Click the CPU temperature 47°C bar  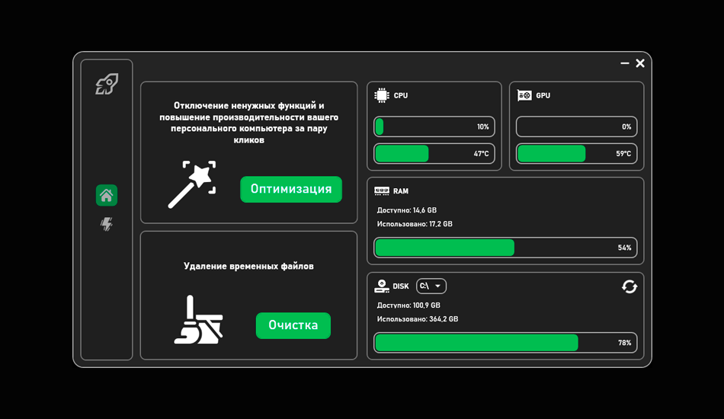(x=434, y=154)
